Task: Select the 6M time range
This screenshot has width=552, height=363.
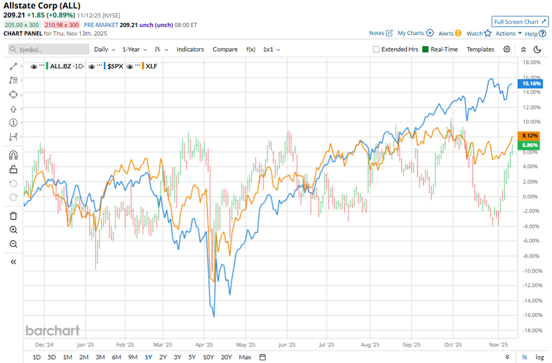Action: (x=116, y=357)
